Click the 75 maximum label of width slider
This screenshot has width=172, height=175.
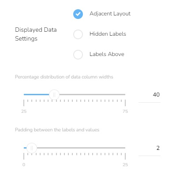coord(125,112)
